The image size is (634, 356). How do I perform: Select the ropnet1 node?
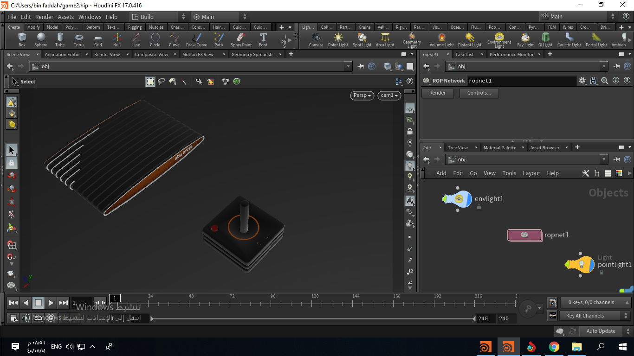point(524,235)
